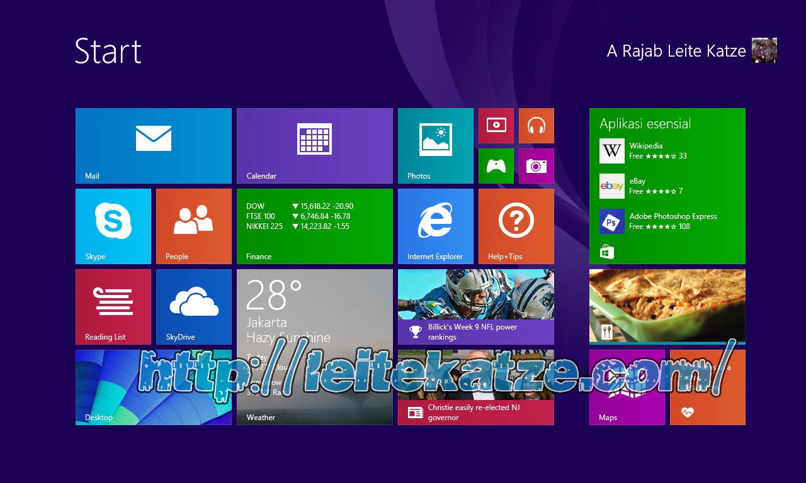Open the Mail tile

point(154,146)
